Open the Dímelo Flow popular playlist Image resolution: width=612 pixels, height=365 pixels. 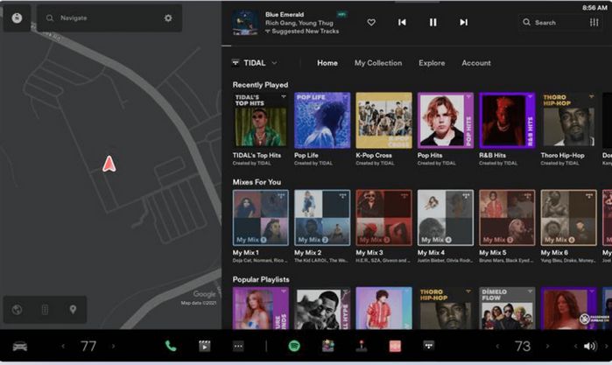[x=508, y=308]
